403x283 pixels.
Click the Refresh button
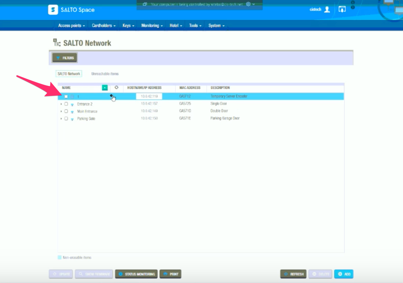(293, 274)
